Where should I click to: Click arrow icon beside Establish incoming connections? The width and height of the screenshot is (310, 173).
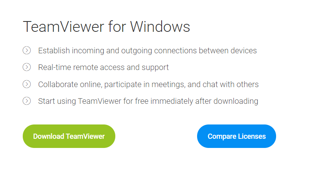coord(27,51)
